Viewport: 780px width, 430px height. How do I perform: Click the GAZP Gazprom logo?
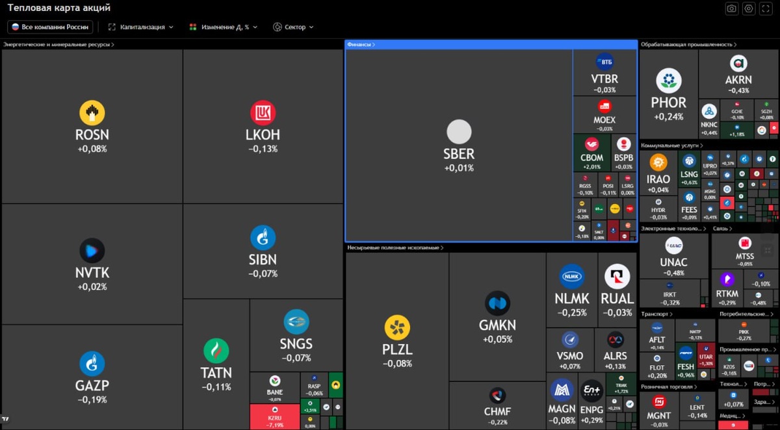[92, 364]
